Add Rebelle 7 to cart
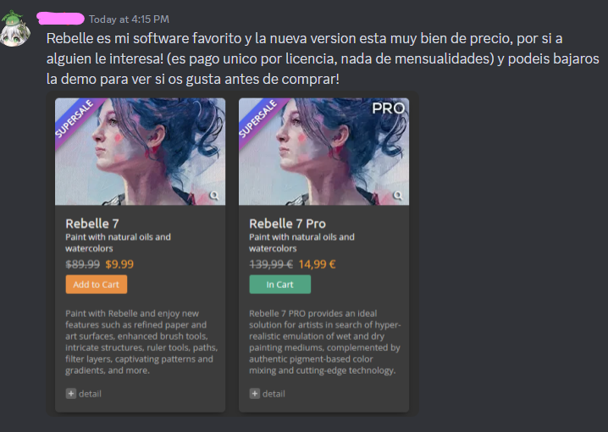The image size is (608, 432). click(x=97, y=285)
